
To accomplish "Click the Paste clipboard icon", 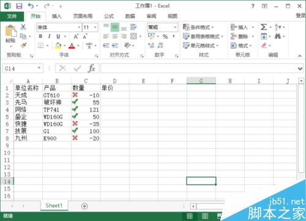I will (10, 31).
